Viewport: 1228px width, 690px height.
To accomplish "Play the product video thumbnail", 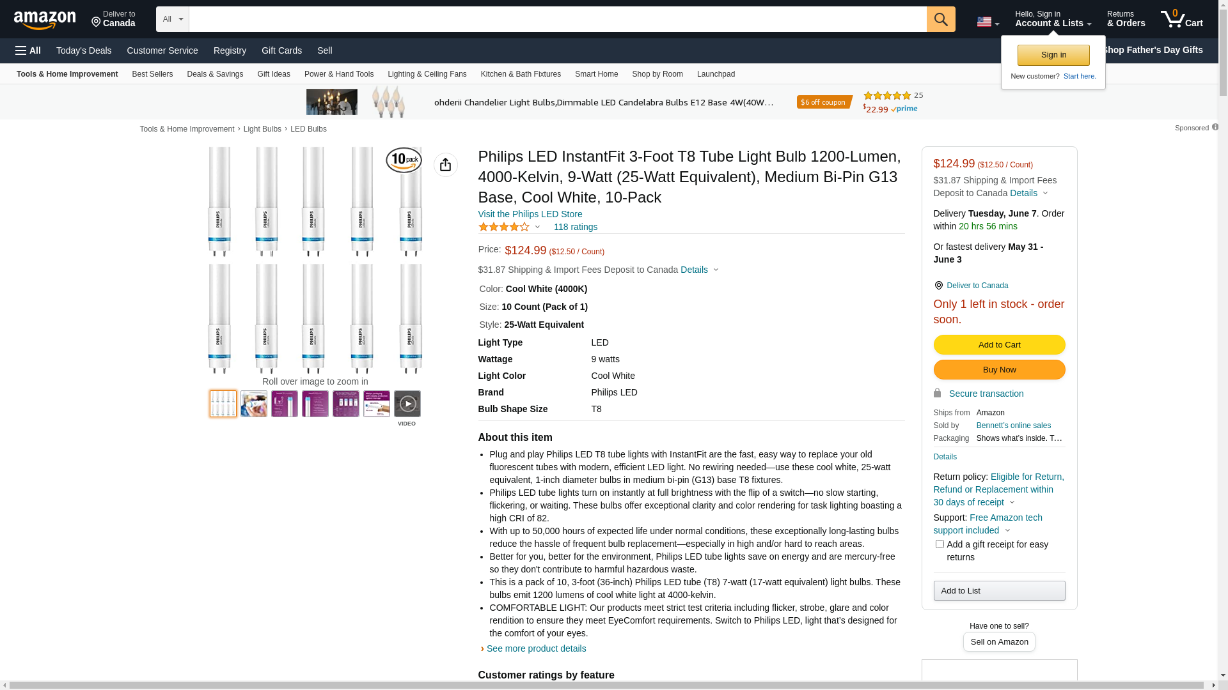I will 407,404.
